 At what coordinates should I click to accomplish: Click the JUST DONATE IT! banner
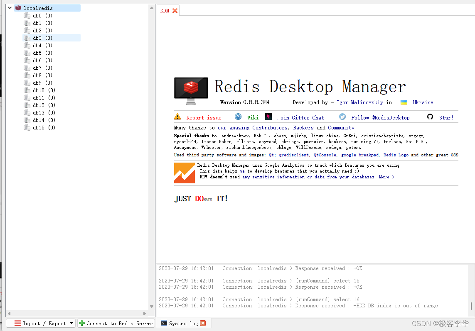(x=201, y=199)
